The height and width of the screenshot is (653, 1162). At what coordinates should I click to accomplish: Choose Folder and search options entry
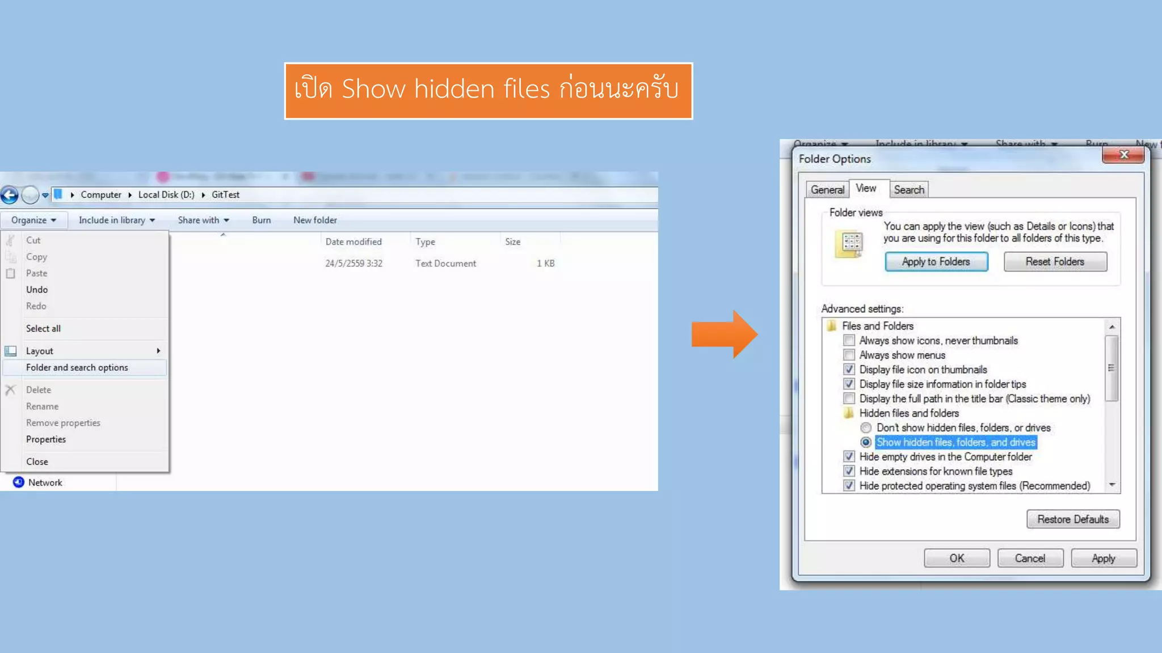[77, 367]
